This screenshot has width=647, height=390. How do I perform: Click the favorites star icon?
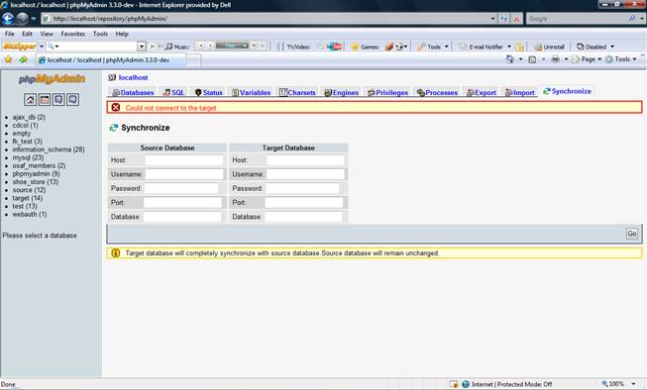pyautogui.click(x=8, y=59)
